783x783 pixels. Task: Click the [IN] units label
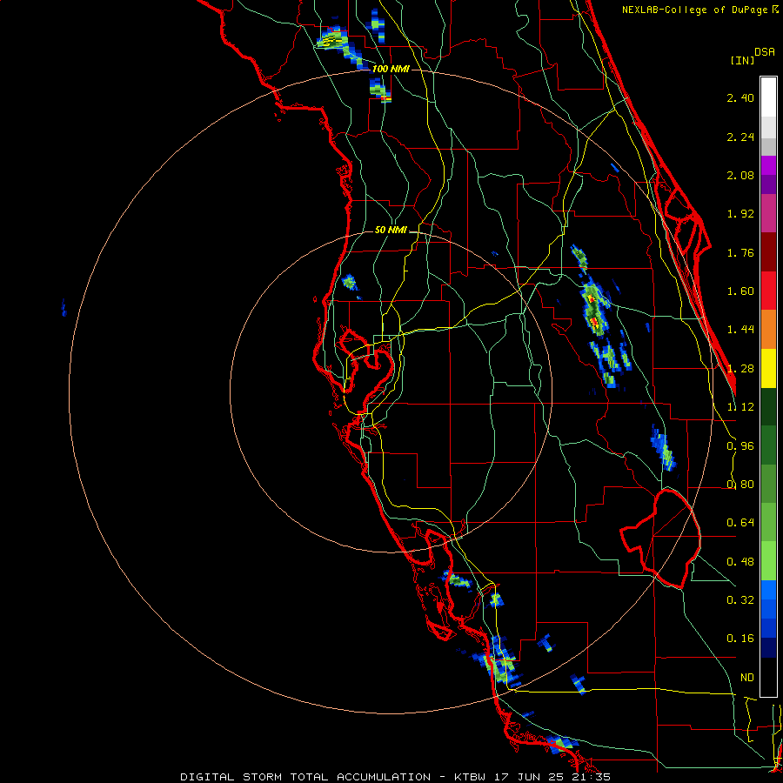click(742, 60)
